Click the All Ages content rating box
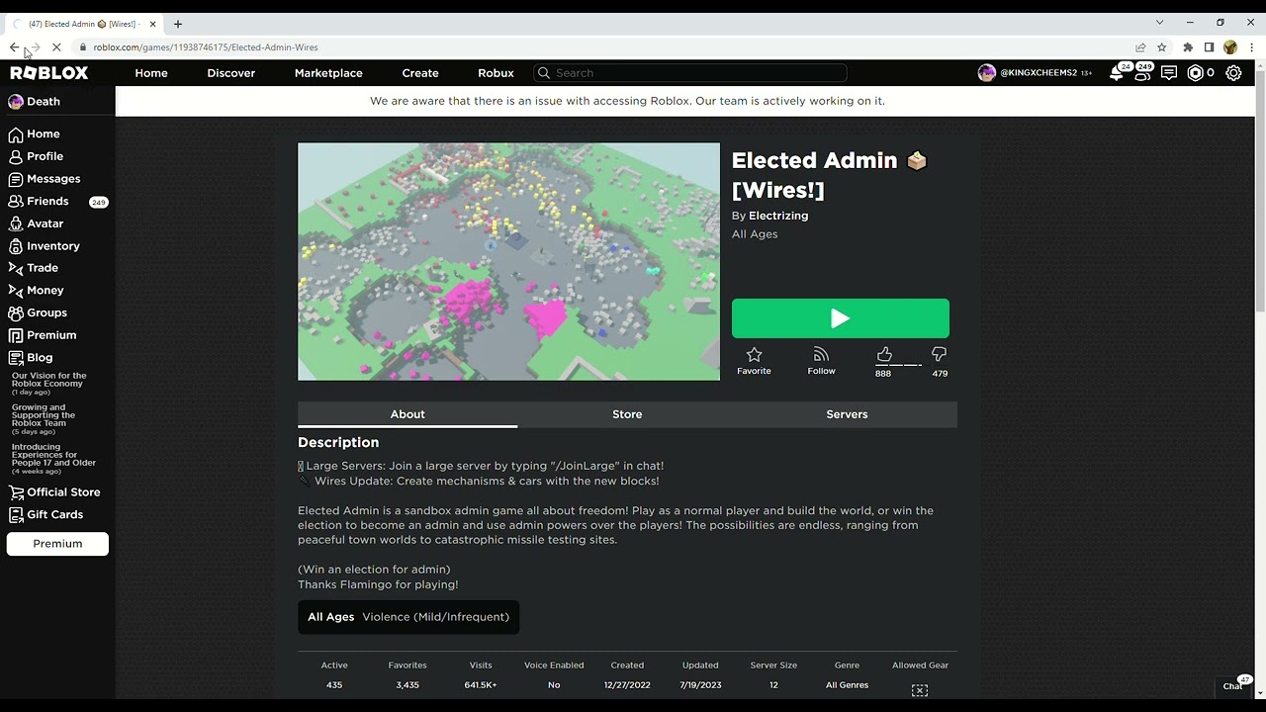 [408, 617]
